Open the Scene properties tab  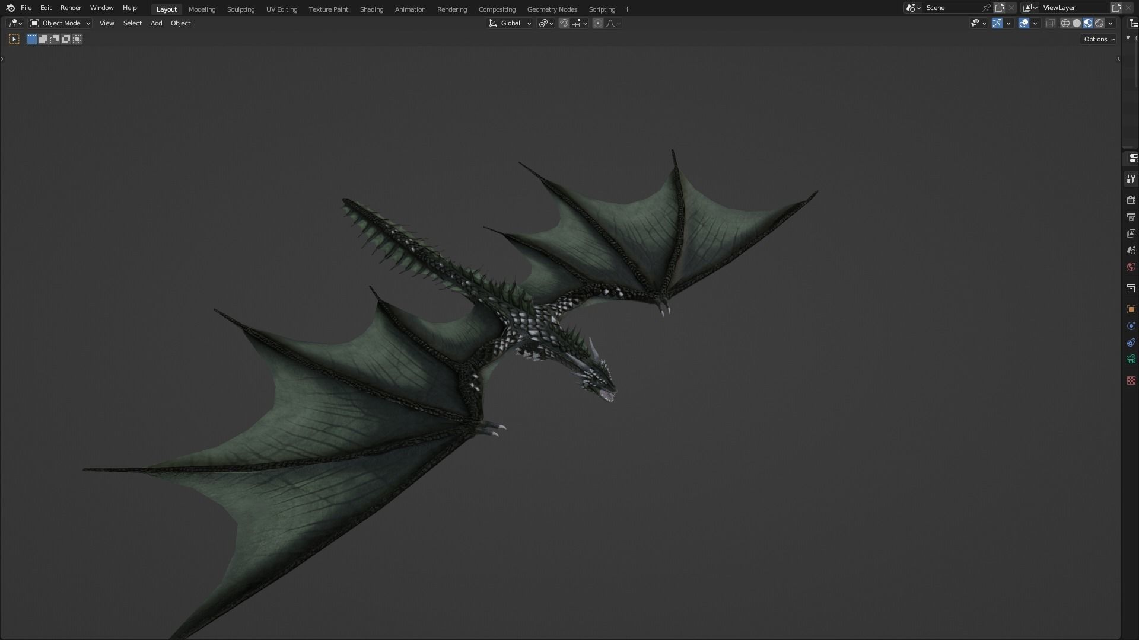click(1131, 250)
